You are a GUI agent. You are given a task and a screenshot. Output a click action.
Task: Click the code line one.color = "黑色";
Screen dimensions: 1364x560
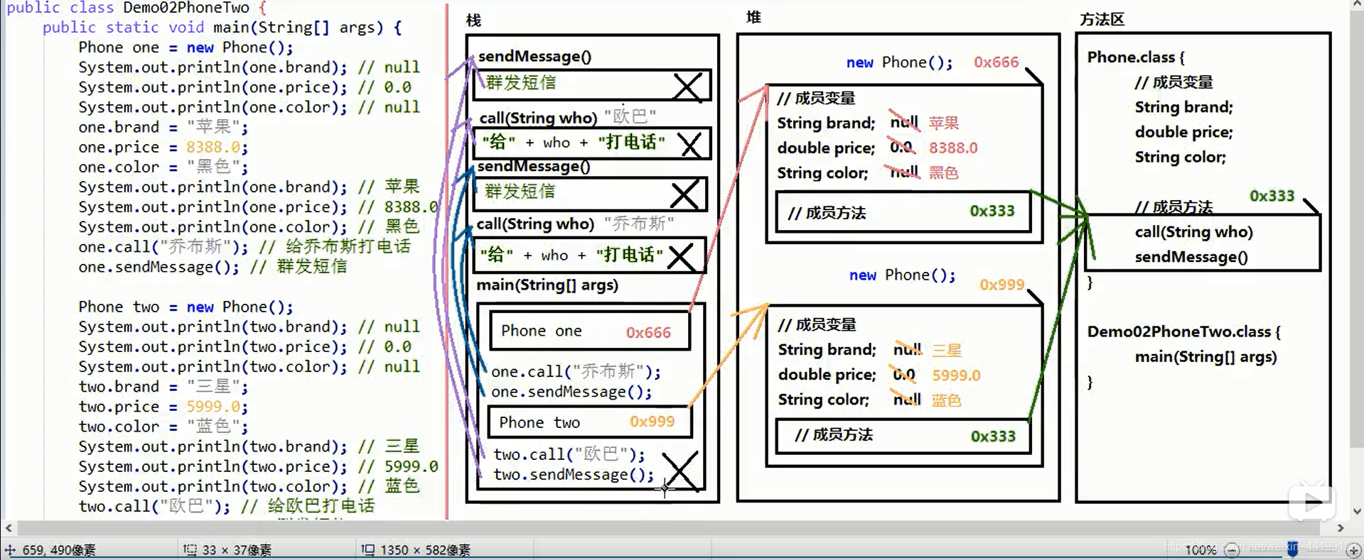[x=163, y=167]
